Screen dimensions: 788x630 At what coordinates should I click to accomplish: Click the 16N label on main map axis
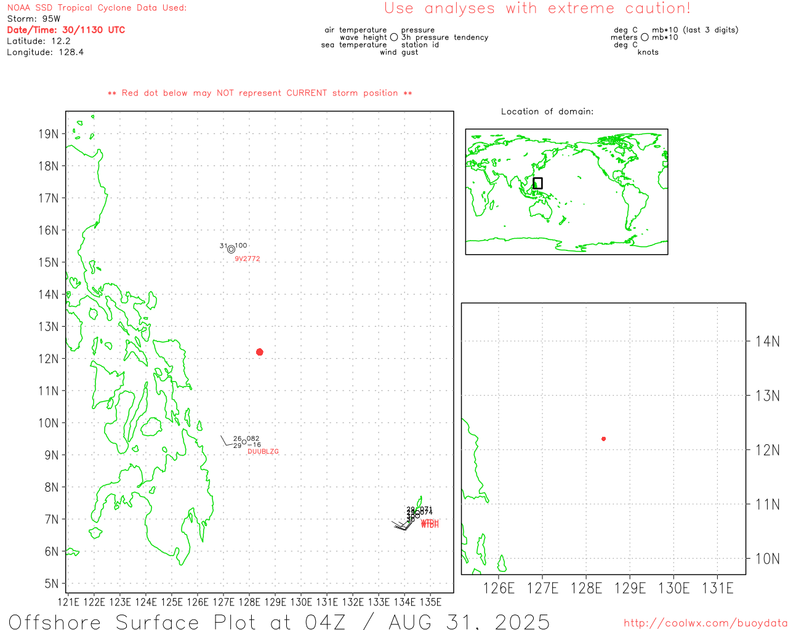[49, 230]
